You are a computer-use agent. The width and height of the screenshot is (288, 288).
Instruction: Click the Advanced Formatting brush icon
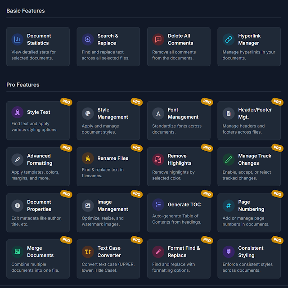click(18, 159)
